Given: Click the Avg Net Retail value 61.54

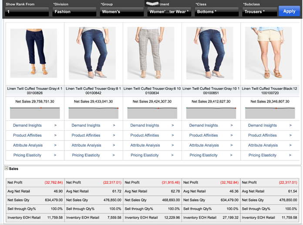Looking at the screenshot, I should [x=293, y=191].
